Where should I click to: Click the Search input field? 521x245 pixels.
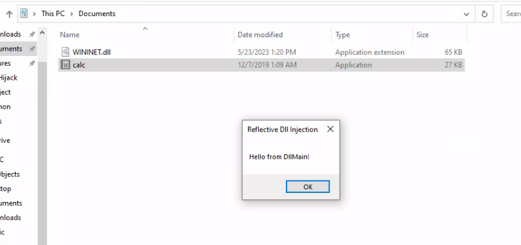(511, 14)
